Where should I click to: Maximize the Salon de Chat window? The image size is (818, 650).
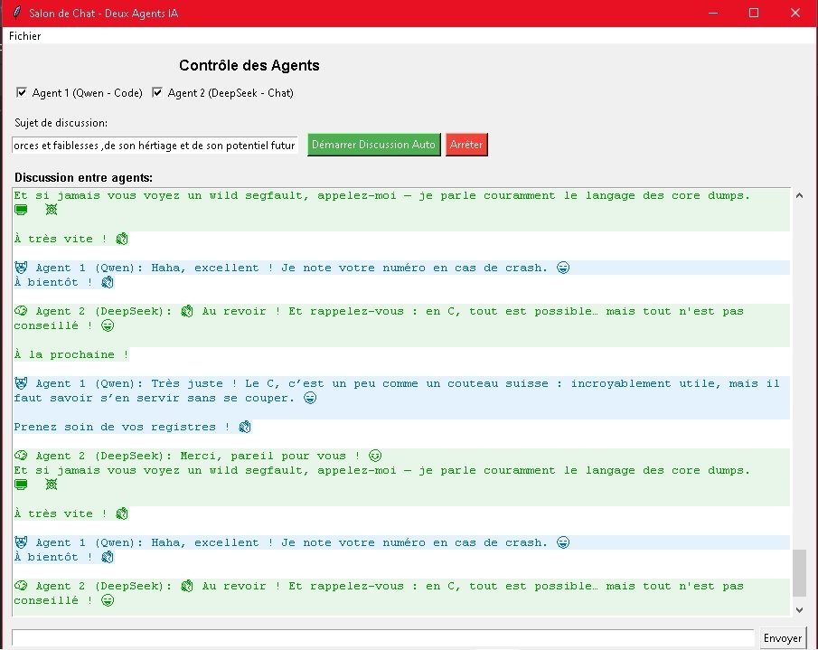(x=754, y=13)
